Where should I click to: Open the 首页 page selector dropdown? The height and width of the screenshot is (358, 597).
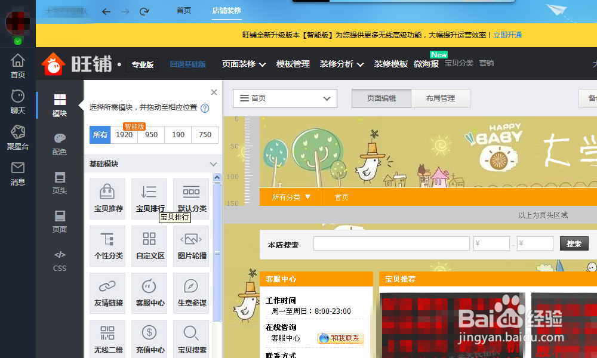click(x=285, y=98)
